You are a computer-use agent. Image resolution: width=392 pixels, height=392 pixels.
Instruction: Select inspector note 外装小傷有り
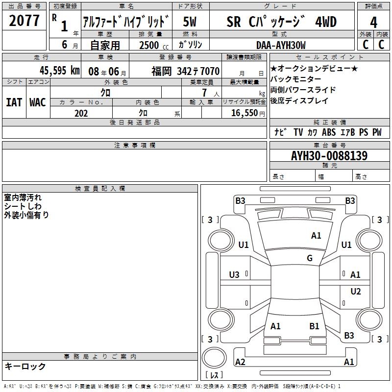point(26,215)
